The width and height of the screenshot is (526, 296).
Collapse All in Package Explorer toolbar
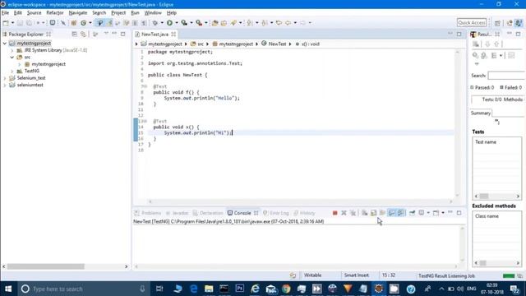75,35
